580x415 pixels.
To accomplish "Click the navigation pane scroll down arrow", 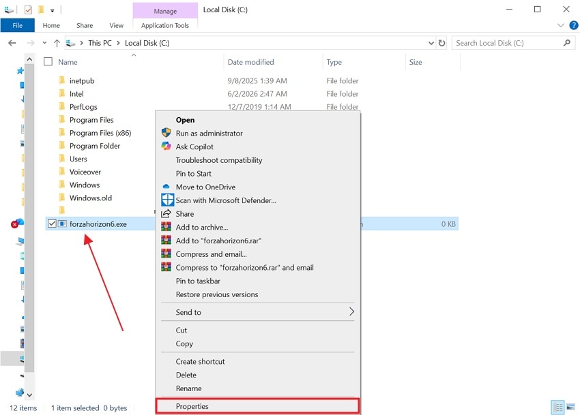I will coord(29,395).
